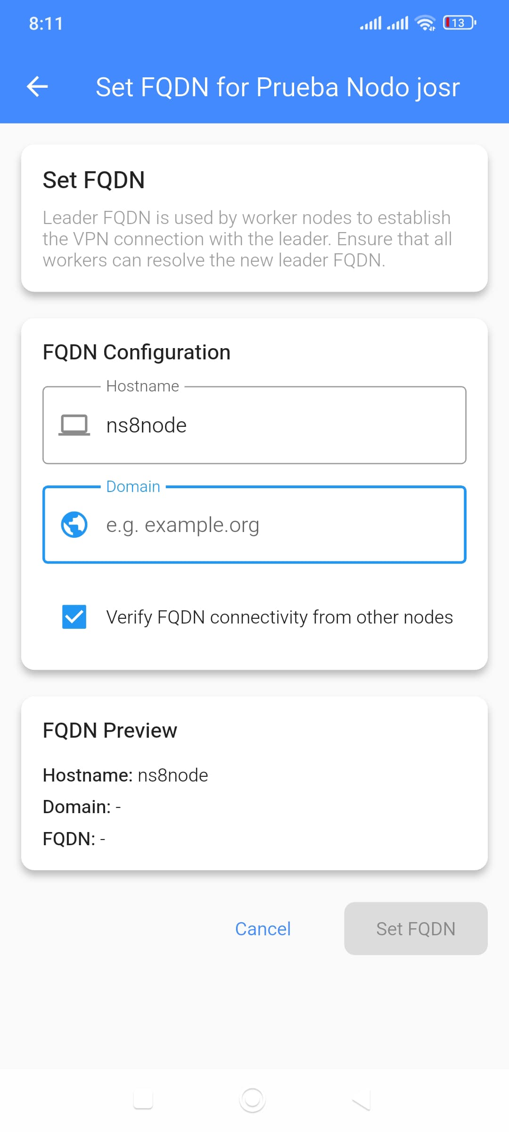
Task: Click the page title Set FQDN for Prueba Nodo
Action: [x=278, y=87]
